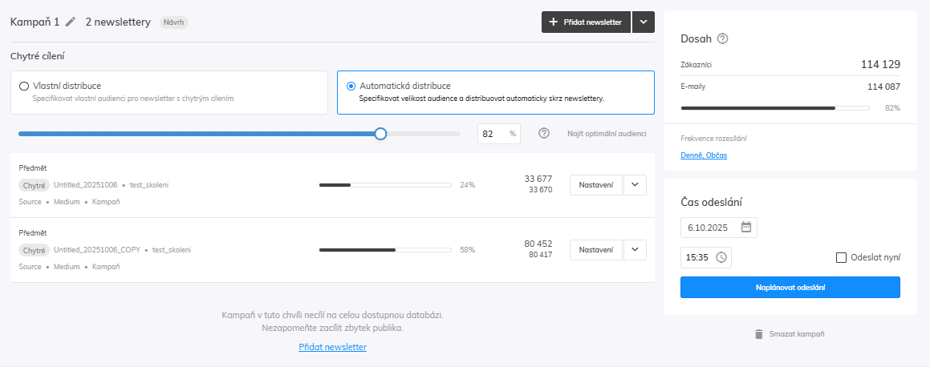The image size is (930, 367).
Task: Open dropdown next to second newsletter's Nastavení
Action: pos(635,250)
